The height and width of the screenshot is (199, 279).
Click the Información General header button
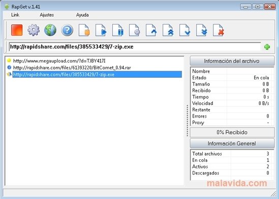pos(232,144)
